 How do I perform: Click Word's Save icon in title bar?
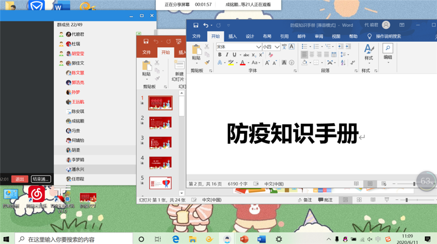(196, 25)
